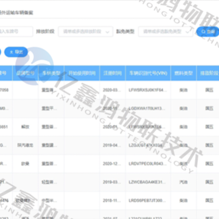Click the 2020-12 registration date cell

point(112,164)
